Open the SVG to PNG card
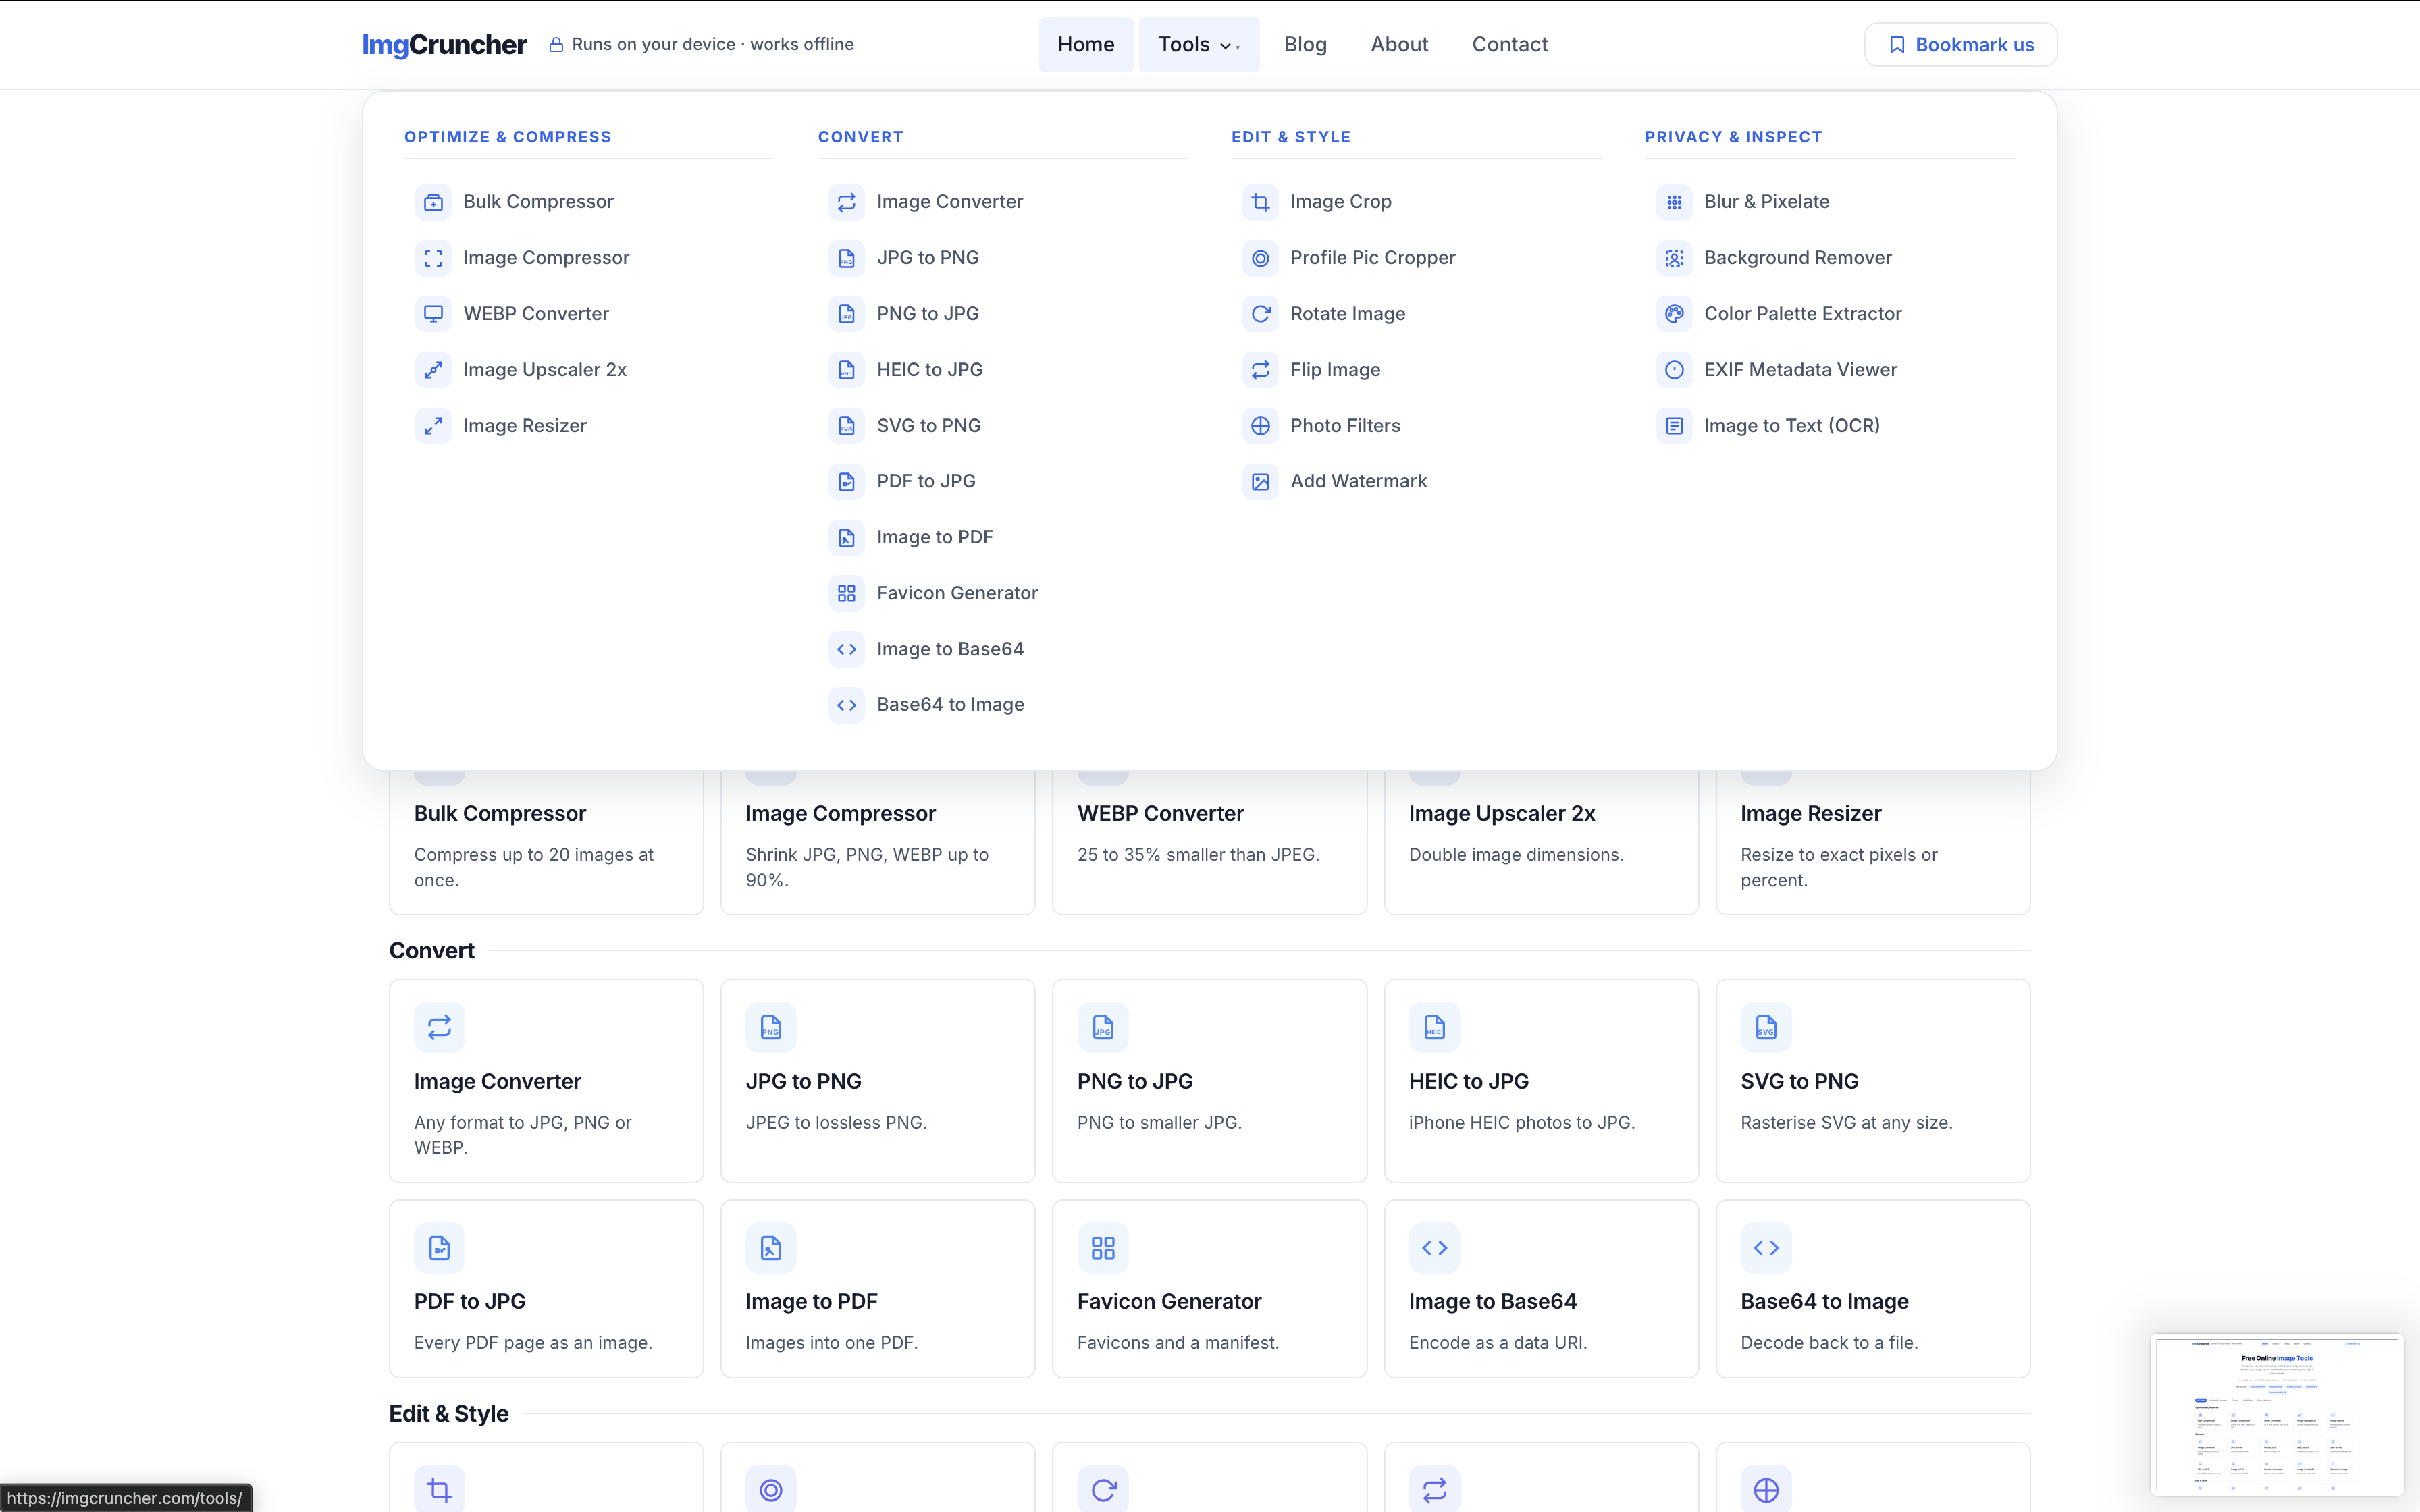Image resolution: width=2420 pixels, height=1512 pixels. point(1872,1080)
